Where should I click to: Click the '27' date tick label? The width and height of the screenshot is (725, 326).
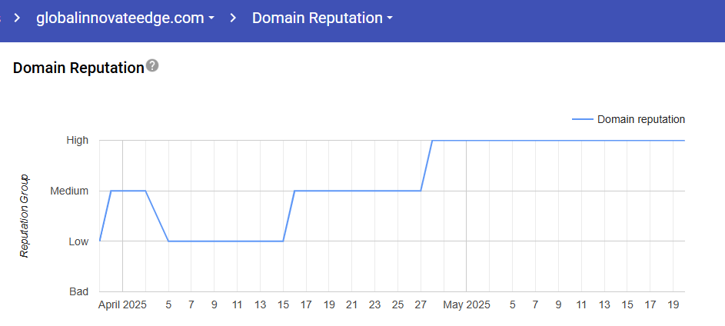pyautogui.click(x=421, y=305)
